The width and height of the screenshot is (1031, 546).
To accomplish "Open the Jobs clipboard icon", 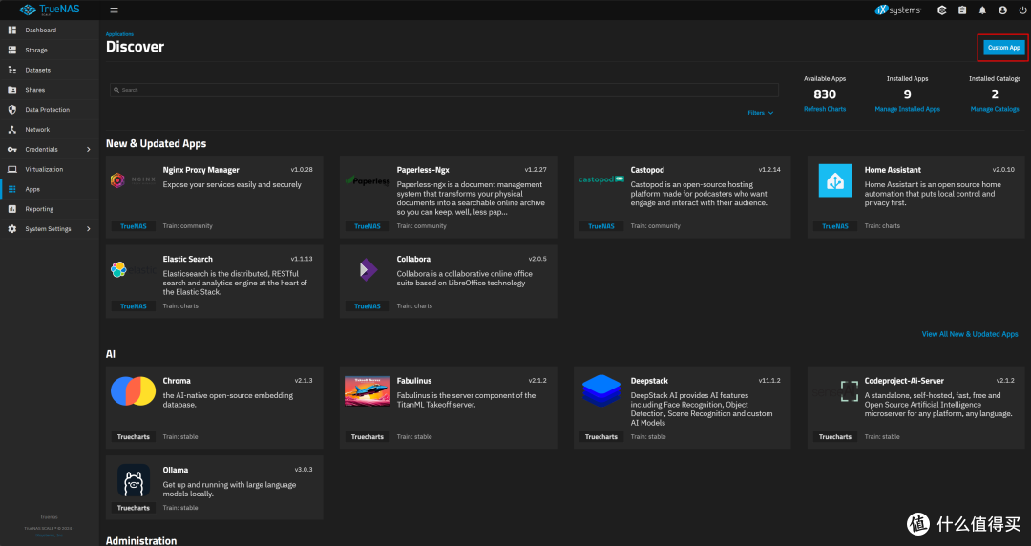I will 962,10.
